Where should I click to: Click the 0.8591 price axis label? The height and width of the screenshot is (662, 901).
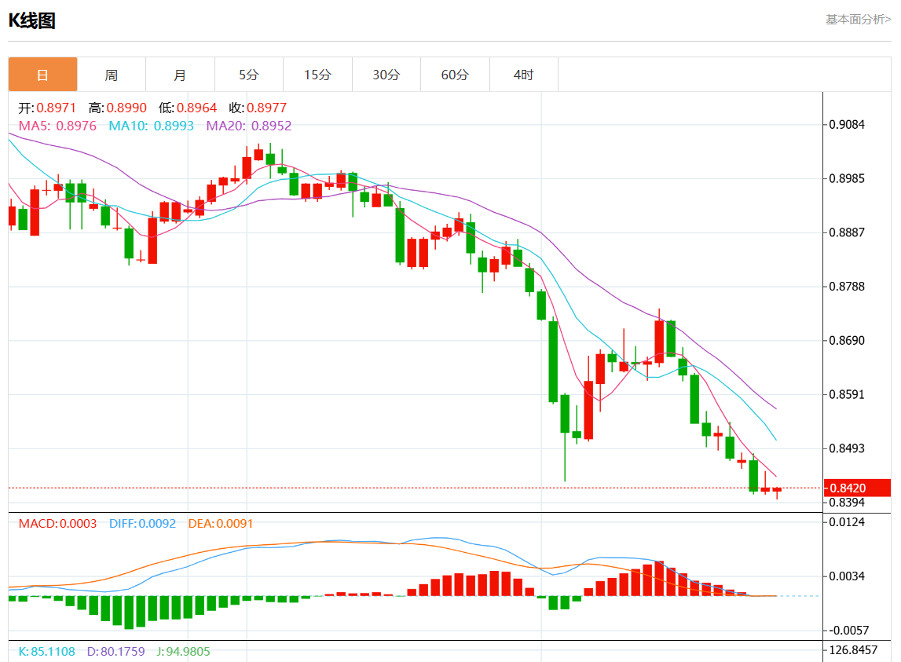[x=847, y=395]
